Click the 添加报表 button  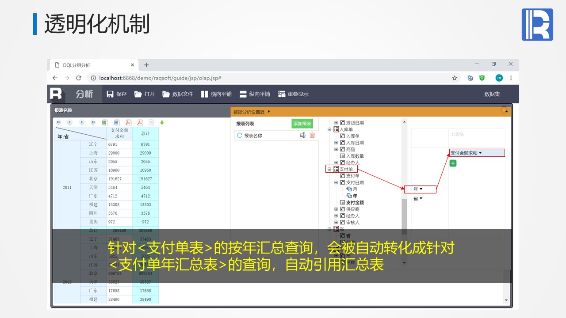[x=302, y=124]
